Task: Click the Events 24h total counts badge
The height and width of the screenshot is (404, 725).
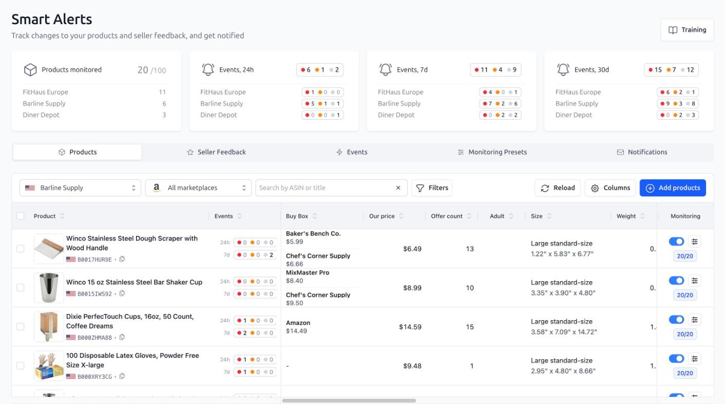Action: tap(320, 70)
